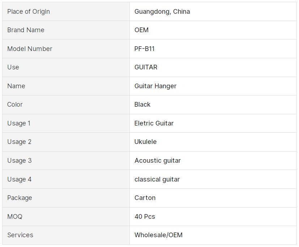
Task: Click the 'GUITAR' use value
Action: coord(146,67)
